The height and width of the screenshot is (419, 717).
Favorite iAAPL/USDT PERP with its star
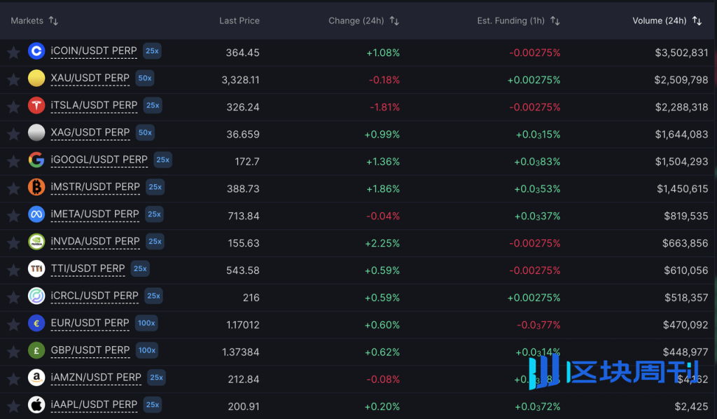pos(13,406)
